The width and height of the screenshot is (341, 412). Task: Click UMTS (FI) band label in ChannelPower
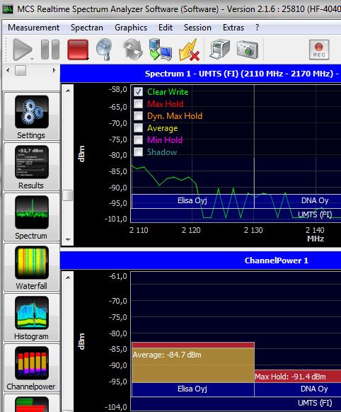315,403
